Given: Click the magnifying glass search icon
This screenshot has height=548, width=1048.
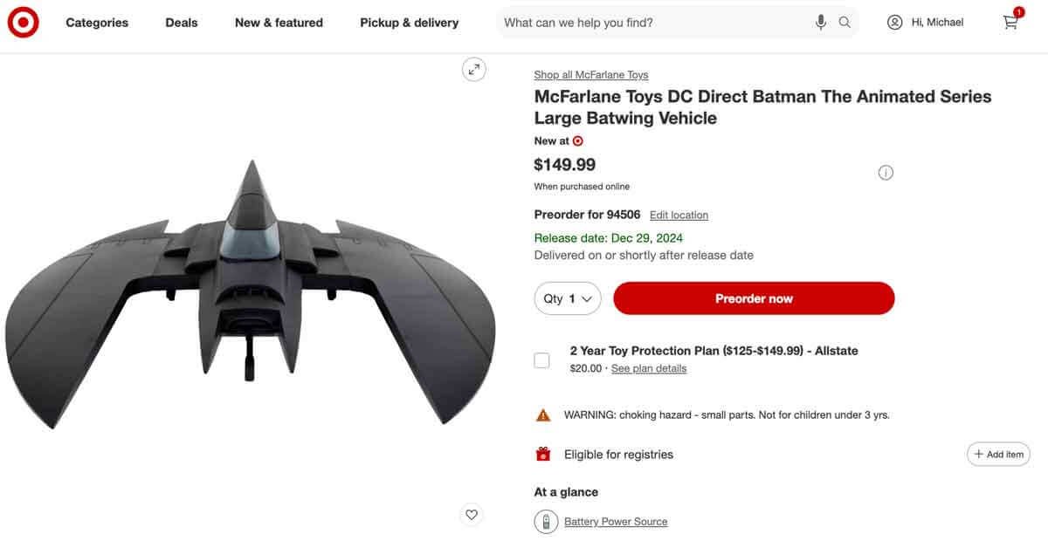Looking at the screenshot, I should click(845, 23).
